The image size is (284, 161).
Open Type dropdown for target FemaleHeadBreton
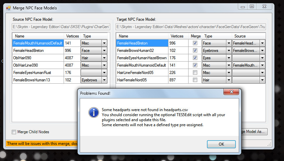229,43
